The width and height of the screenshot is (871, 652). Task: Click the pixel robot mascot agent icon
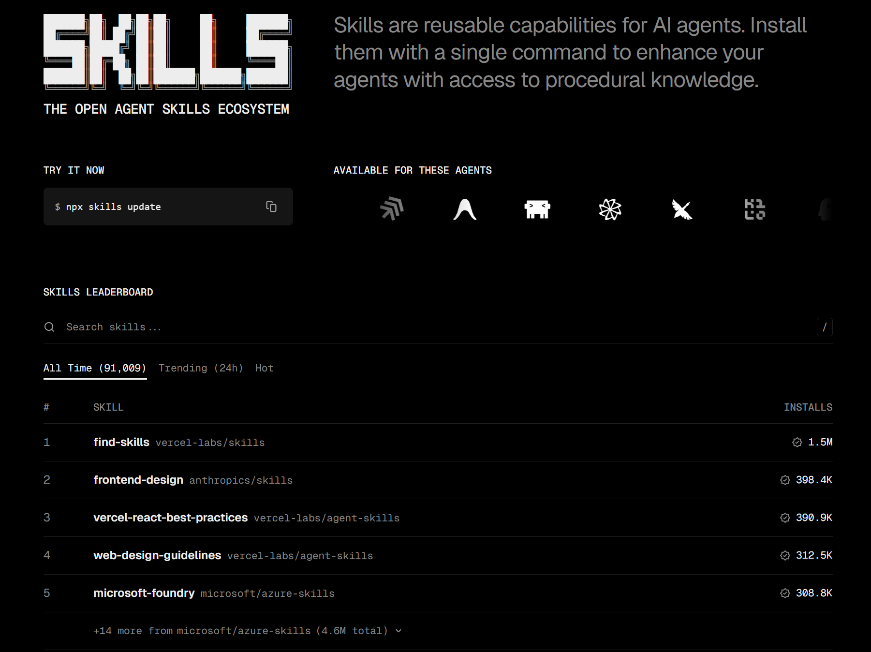(x=537, y=209)
